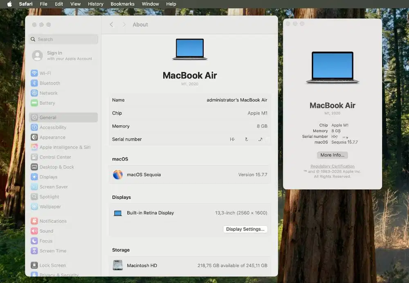Open the Edit menu
Image resolution: width=409 pixels, height=283 pixels.
pos(58,4)
